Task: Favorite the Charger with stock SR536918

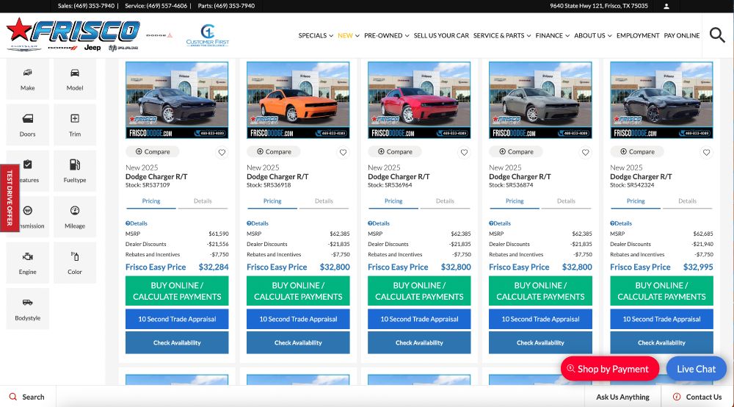Action: (x=343, y=152)
